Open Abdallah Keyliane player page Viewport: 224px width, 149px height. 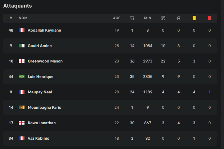pyautogui.click(x=44, y=31)
